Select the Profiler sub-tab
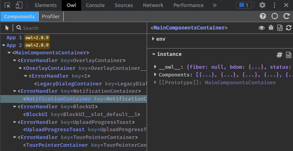The image size is (293, 151). [x=51, y=17]
